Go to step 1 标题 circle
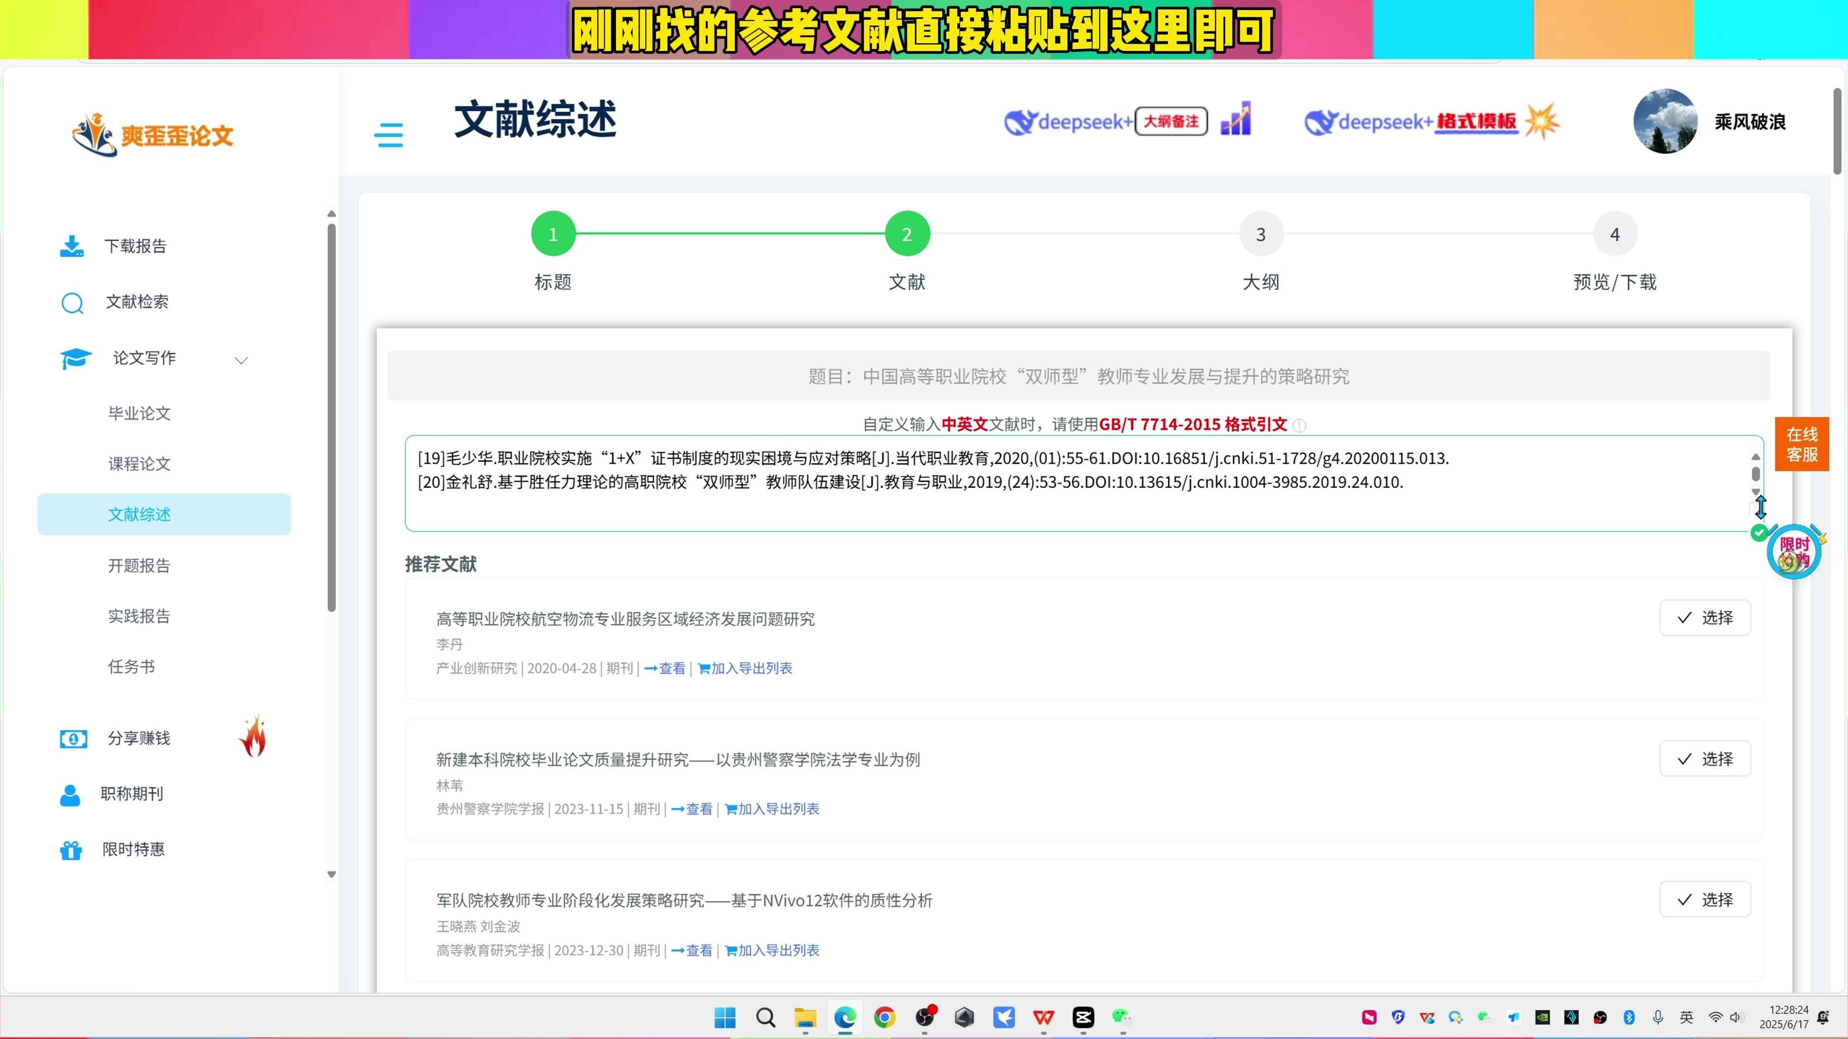Screen dimensions: 1848x1039 click(553, 234)
